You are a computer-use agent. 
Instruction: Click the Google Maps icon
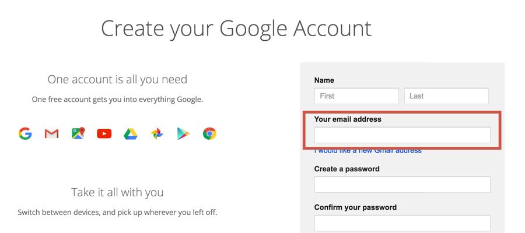(x=78, y=134)
